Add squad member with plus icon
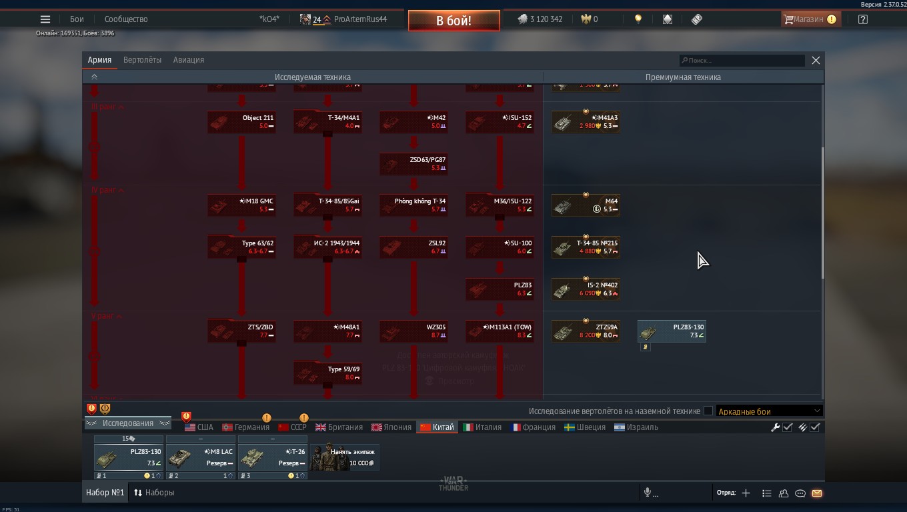907x512 pixels. pos(746,493)
